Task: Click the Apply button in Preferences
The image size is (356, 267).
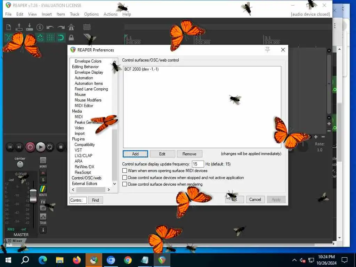Action: tap(276, 200)
